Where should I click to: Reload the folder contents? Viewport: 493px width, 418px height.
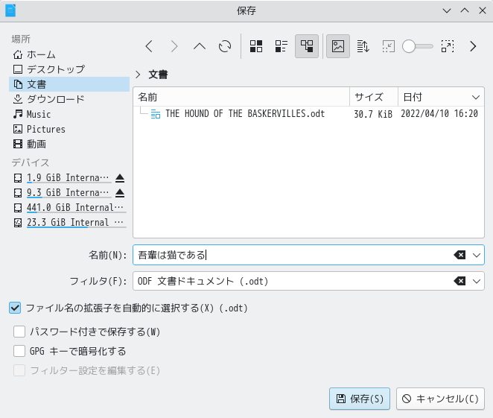225,46
